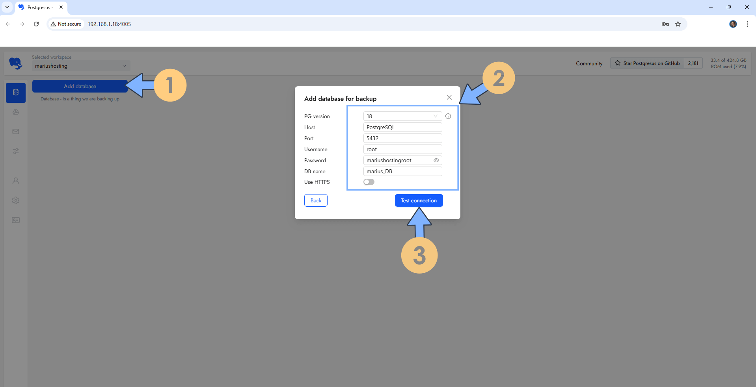Open the email notifications section
The height and width of the screenshot is (387, 756).
click(16, 131)
